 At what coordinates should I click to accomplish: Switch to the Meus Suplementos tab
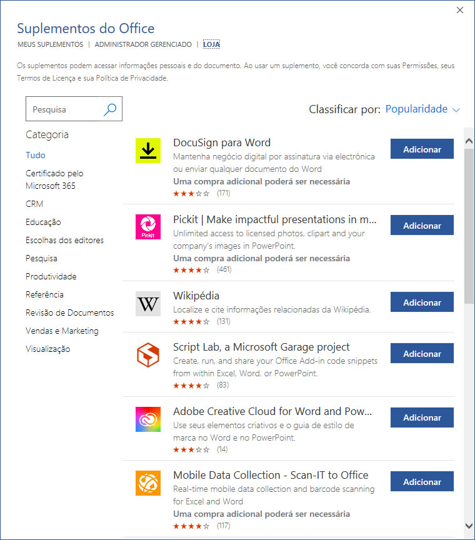[50, 45]
